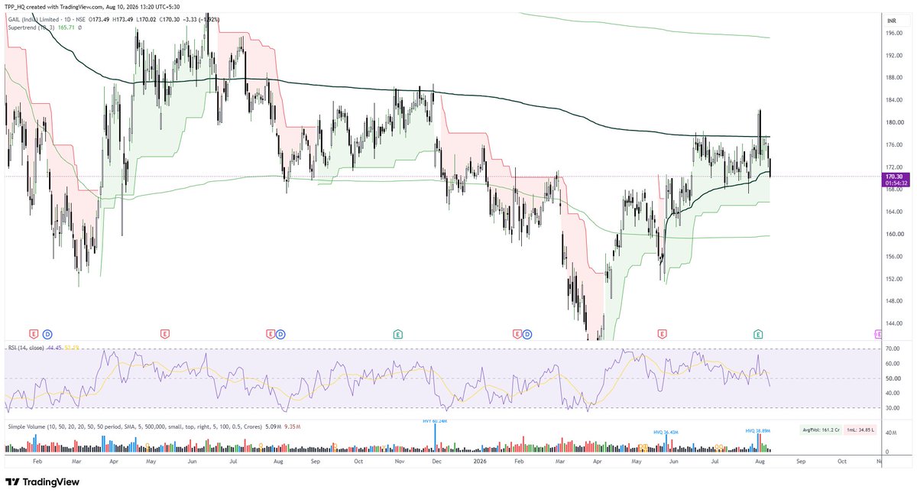Click the TradingView logo at bottom left

pyautogui.click(x=43, y=482)
